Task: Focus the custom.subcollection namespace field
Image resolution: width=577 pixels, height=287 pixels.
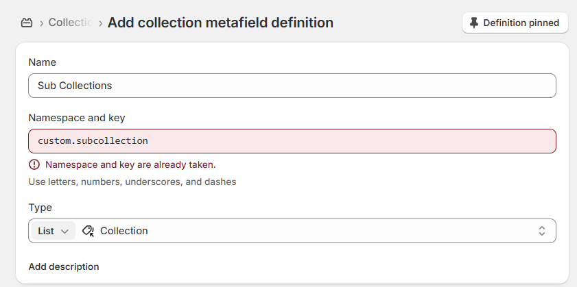Action: point(292,141)
